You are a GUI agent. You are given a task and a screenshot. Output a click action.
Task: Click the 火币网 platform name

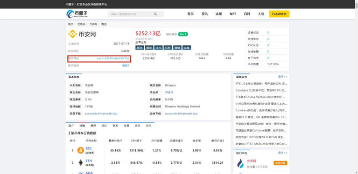tap(252, 161)
